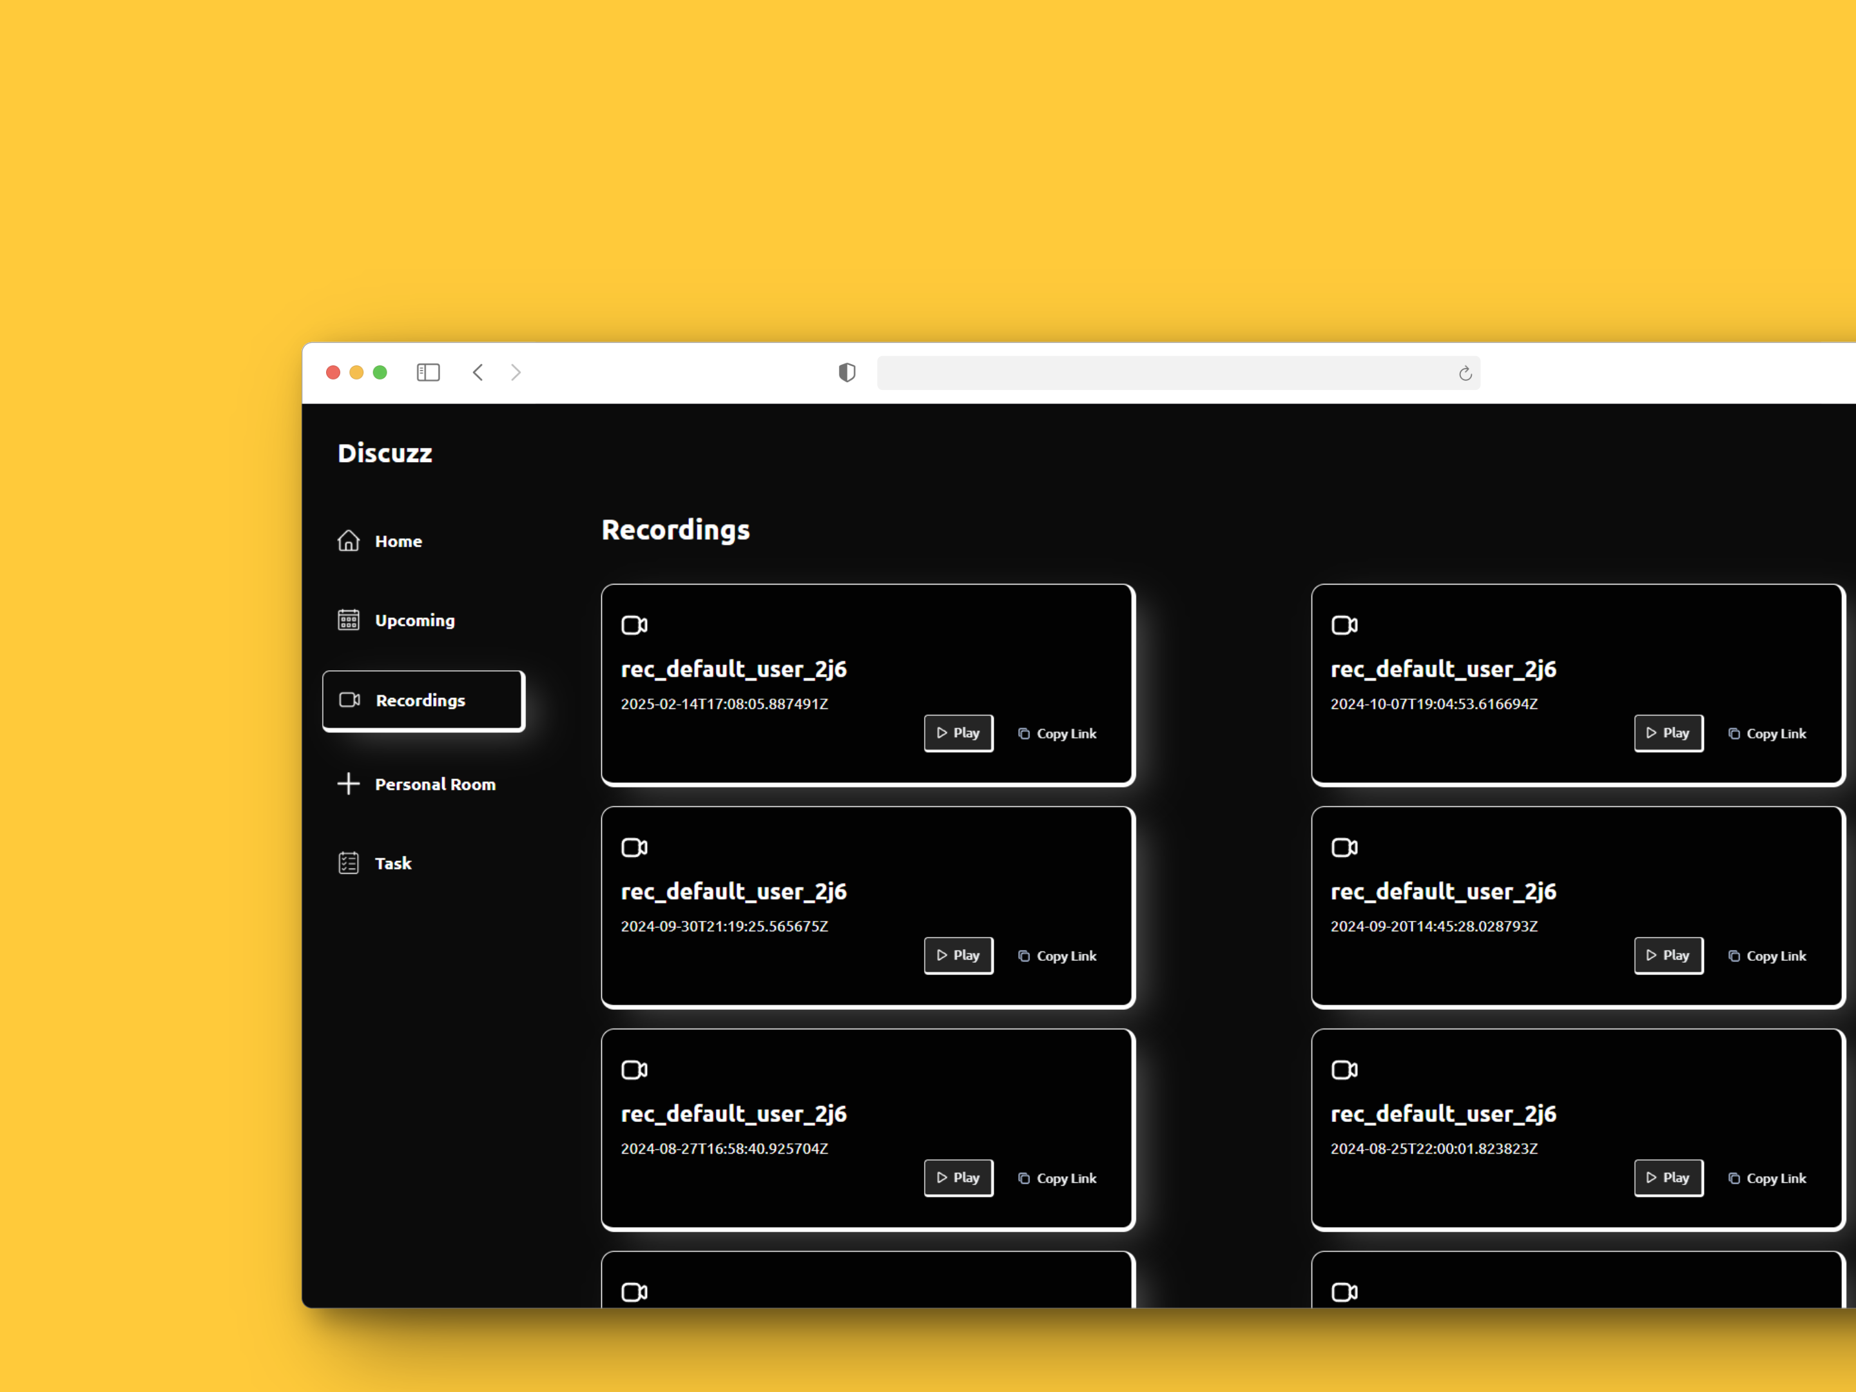Go back with browser back arrow

click(x=478, y=372)
